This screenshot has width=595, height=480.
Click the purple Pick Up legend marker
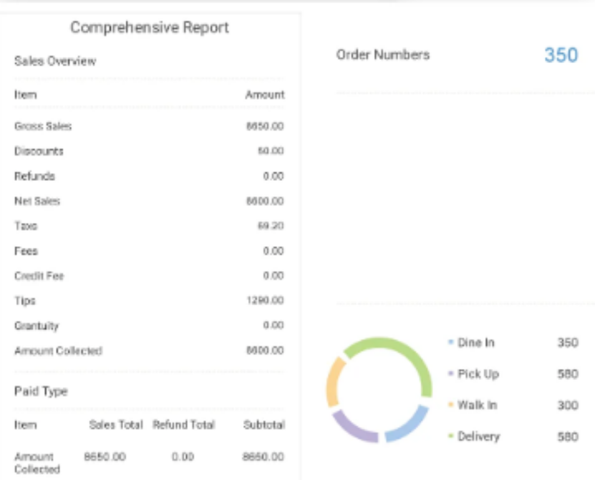point(451,373)
